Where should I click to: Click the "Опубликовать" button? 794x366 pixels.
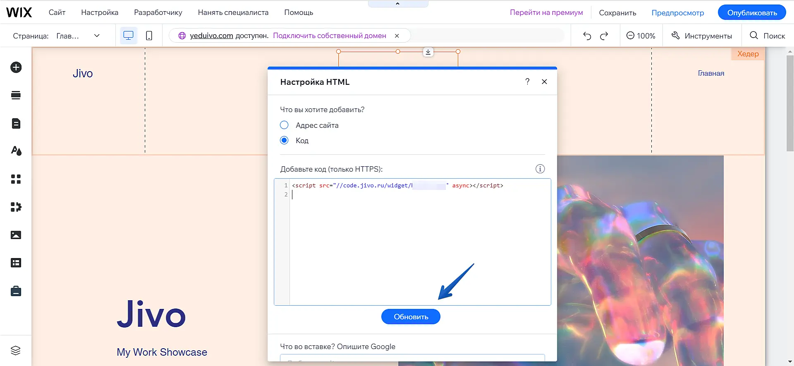tap(751, 12)
